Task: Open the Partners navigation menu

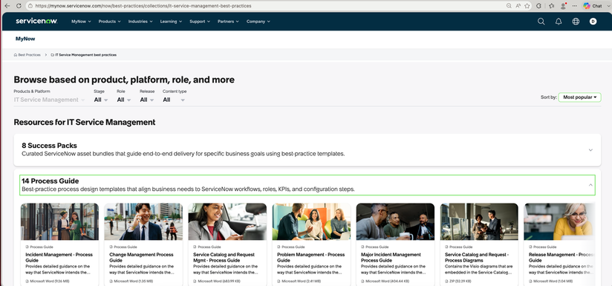Action: pyautogui.click(x=228, y=22)
